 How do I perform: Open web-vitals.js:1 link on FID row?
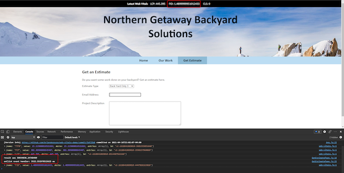328,165
